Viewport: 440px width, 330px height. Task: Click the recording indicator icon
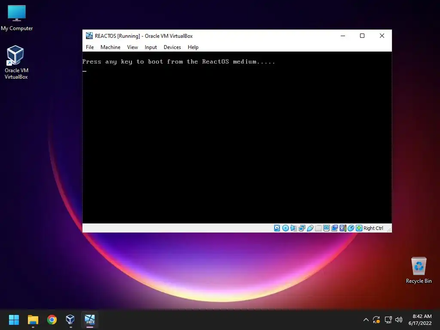pos(334,228)
